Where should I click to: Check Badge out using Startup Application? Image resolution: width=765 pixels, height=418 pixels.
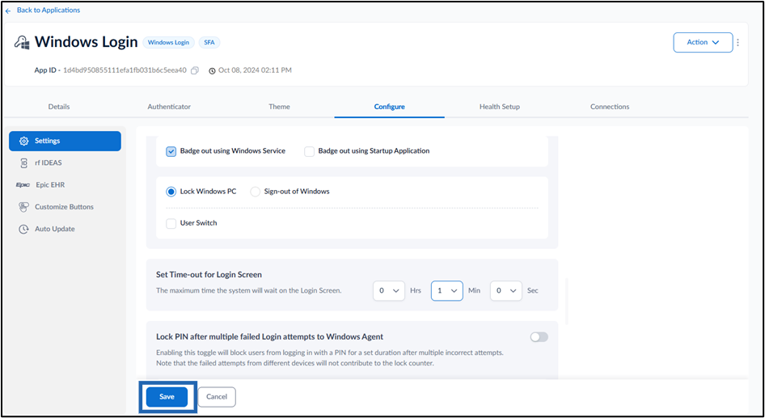(x=310, y=152)
